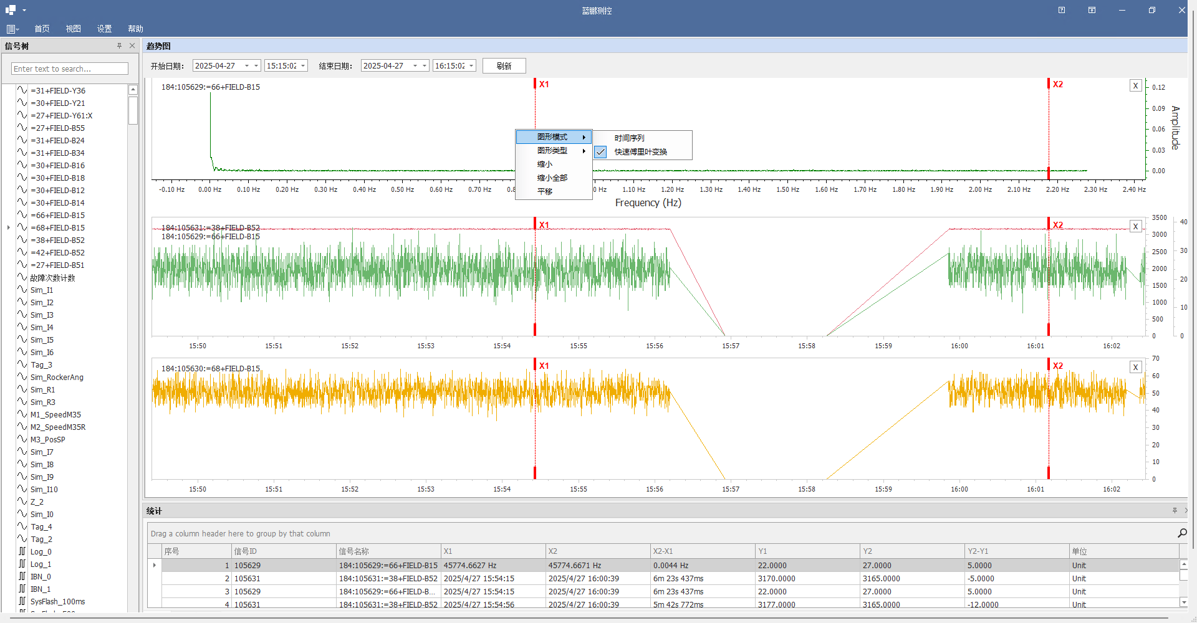Pin the signal tree panel
The width and height of the screenshot is (1197, 623).
click(x=119, y=45)
